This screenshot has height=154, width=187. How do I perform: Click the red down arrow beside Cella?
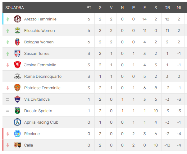point(8,145)
